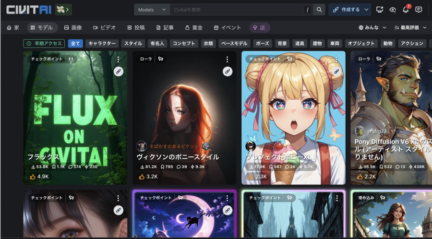Click the Civitai logo
The width and height of the screenshot is (432, 239).
coord(29,10)
